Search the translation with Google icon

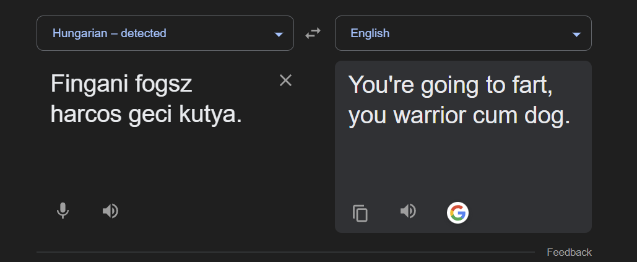pos(457,212)
